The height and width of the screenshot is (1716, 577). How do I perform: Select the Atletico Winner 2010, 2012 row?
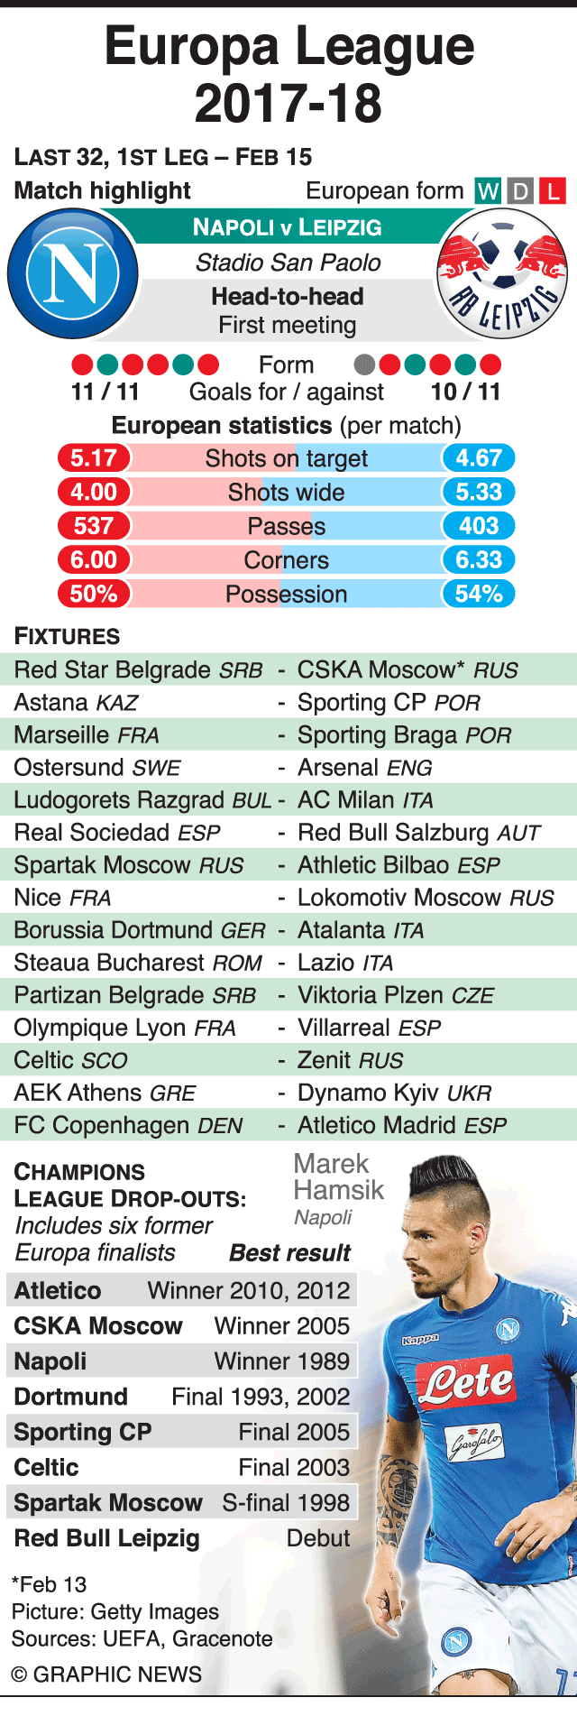(181, 1290)
